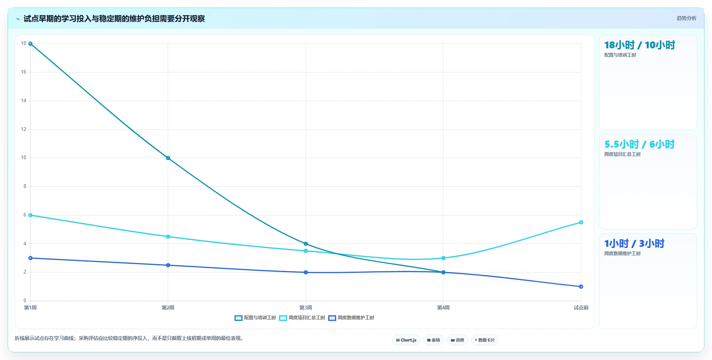Select 周度数据维护工时 point at 第3周
This screenshot has width=712, height=360.
(306, 272)
